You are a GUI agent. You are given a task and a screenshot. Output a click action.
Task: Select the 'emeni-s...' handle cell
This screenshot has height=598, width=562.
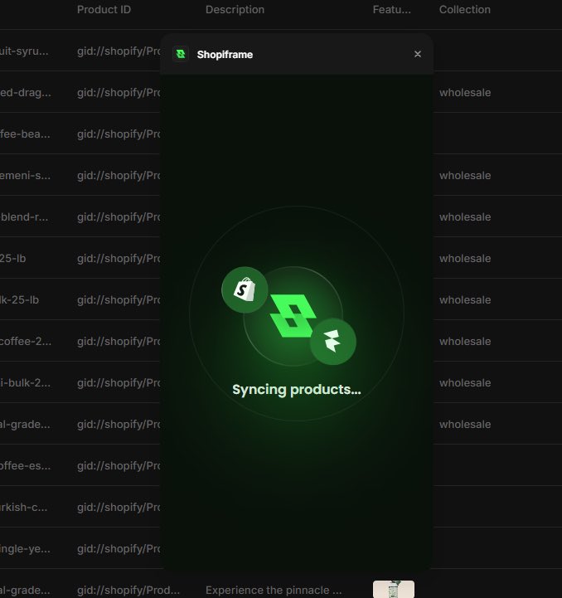[x=25, y=176]
